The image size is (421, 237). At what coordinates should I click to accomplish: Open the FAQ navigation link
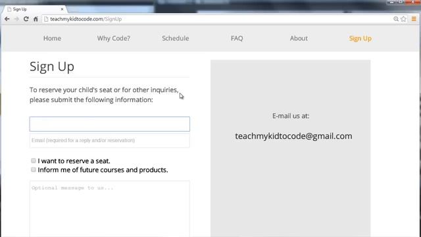pyautogui.click(x=237, y=38)
